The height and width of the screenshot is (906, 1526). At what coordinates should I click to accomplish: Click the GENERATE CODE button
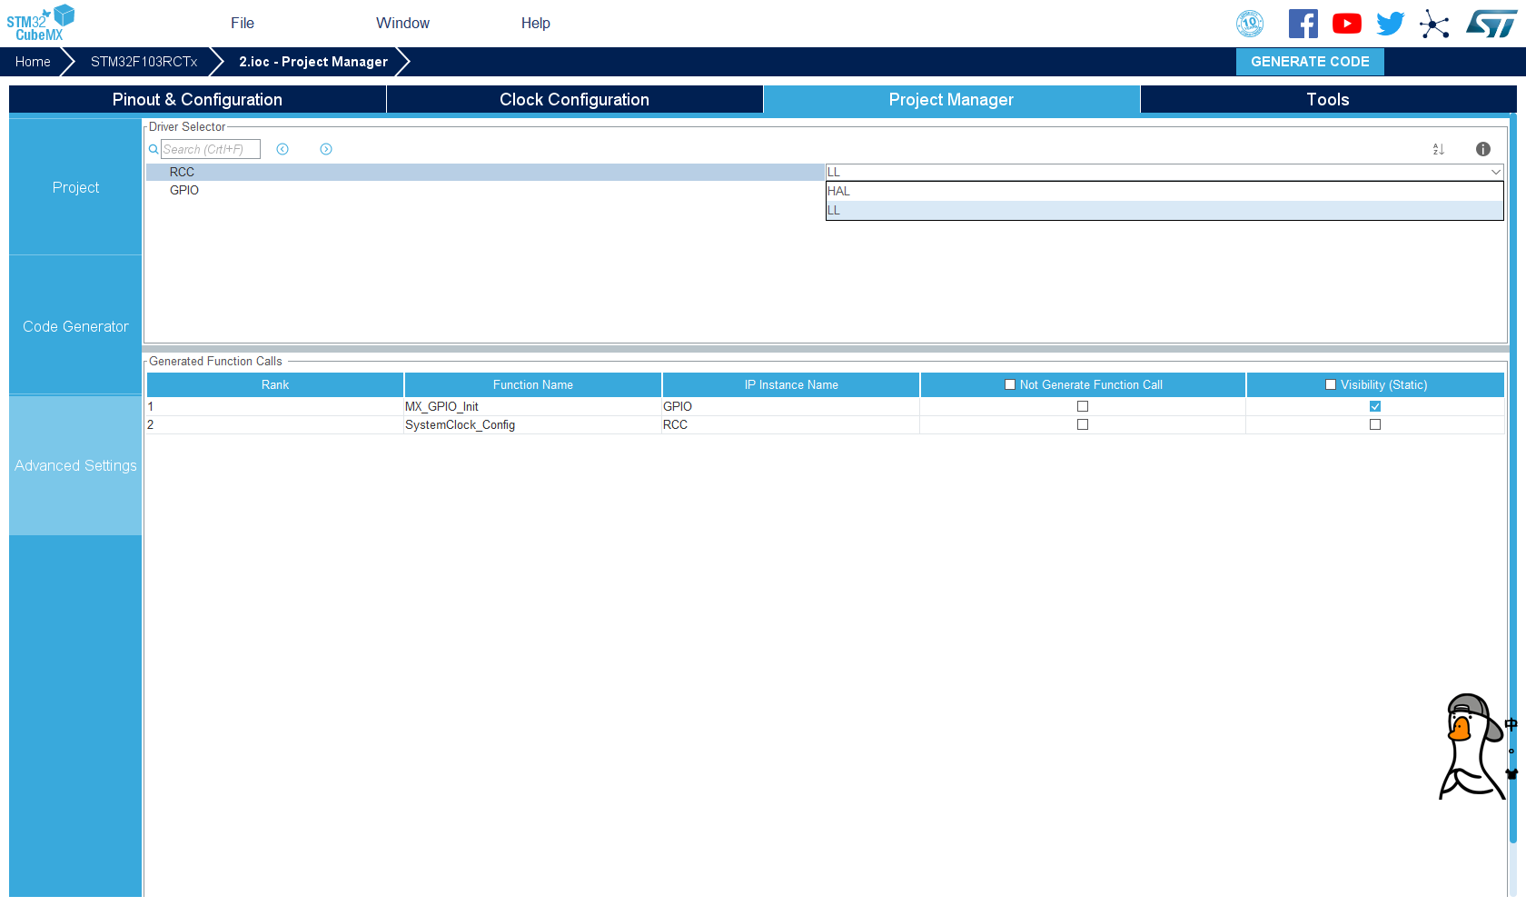pyautogui.click(x=1310, y=62)
